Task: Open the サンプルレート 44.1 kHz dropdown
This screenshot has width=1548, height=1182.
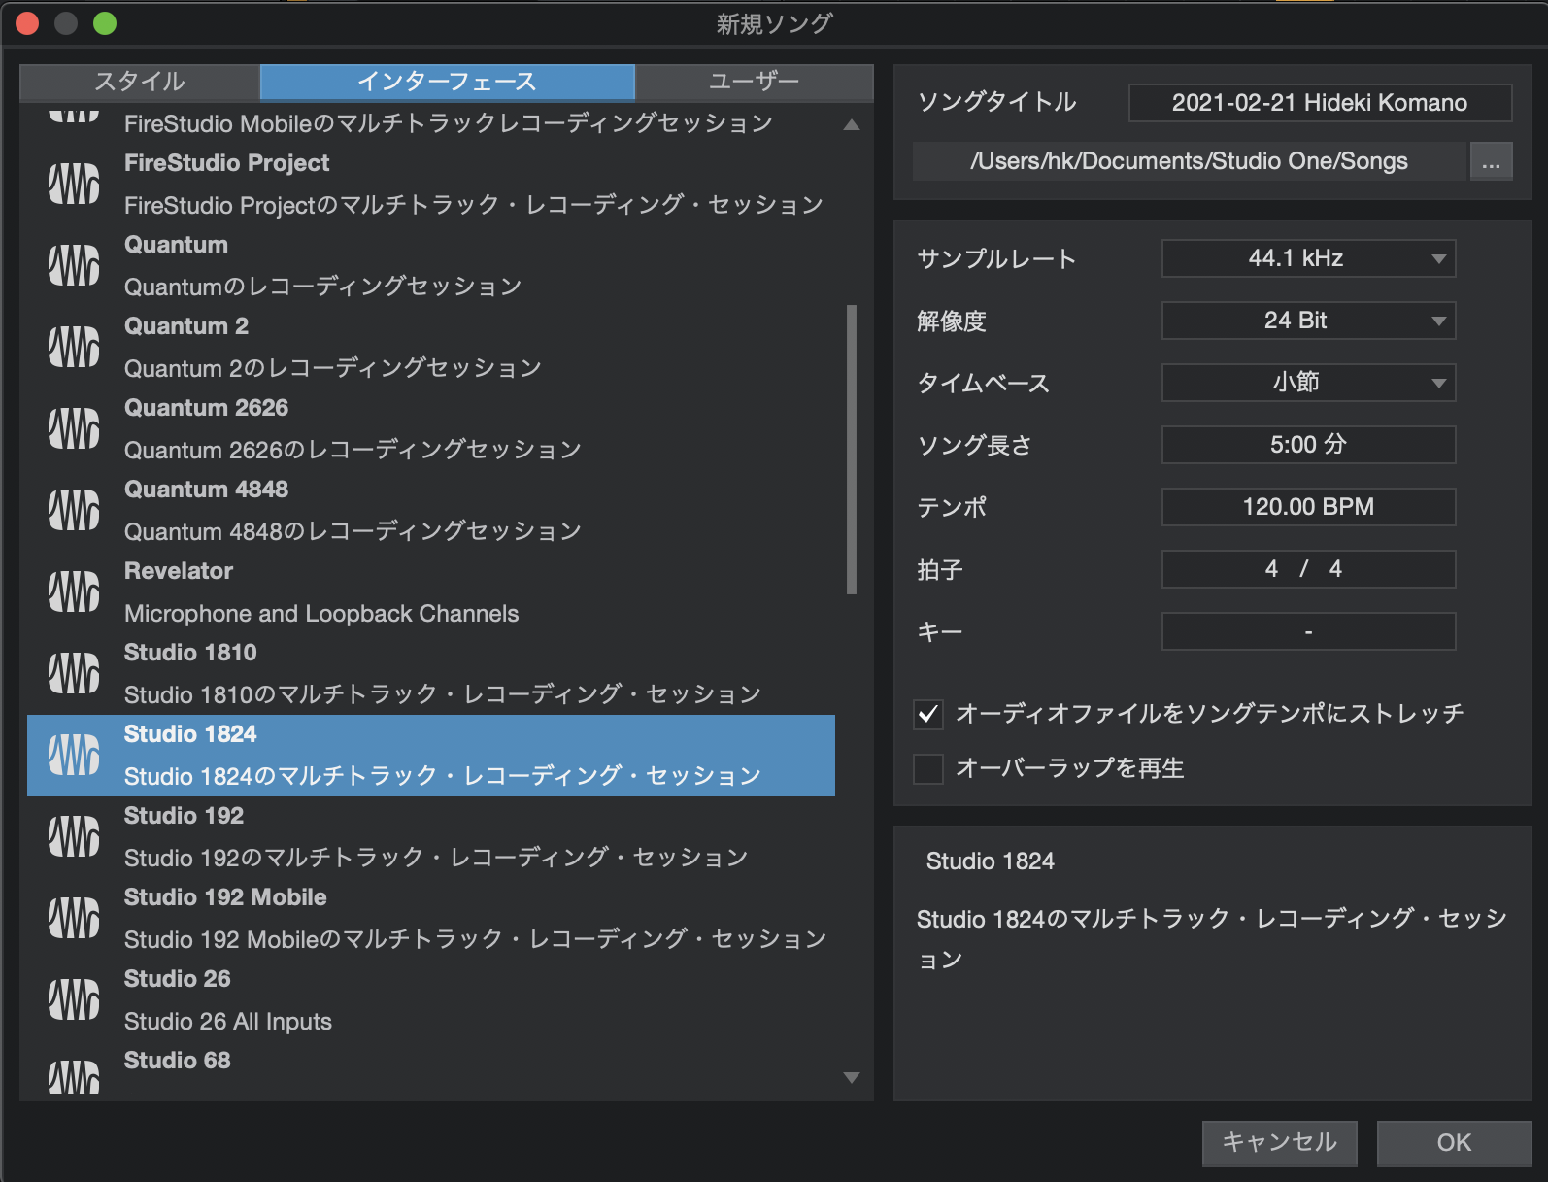Action: coord(1308,258)
